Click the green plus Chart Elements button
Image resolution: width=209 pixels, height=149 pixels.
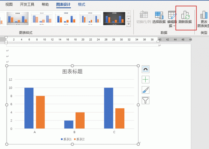[x=146, y=80]
